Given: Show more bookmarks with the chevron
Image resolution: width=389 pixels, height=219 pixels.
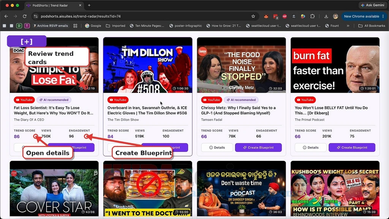Looking at the screenshot, I should pos(348,26).
